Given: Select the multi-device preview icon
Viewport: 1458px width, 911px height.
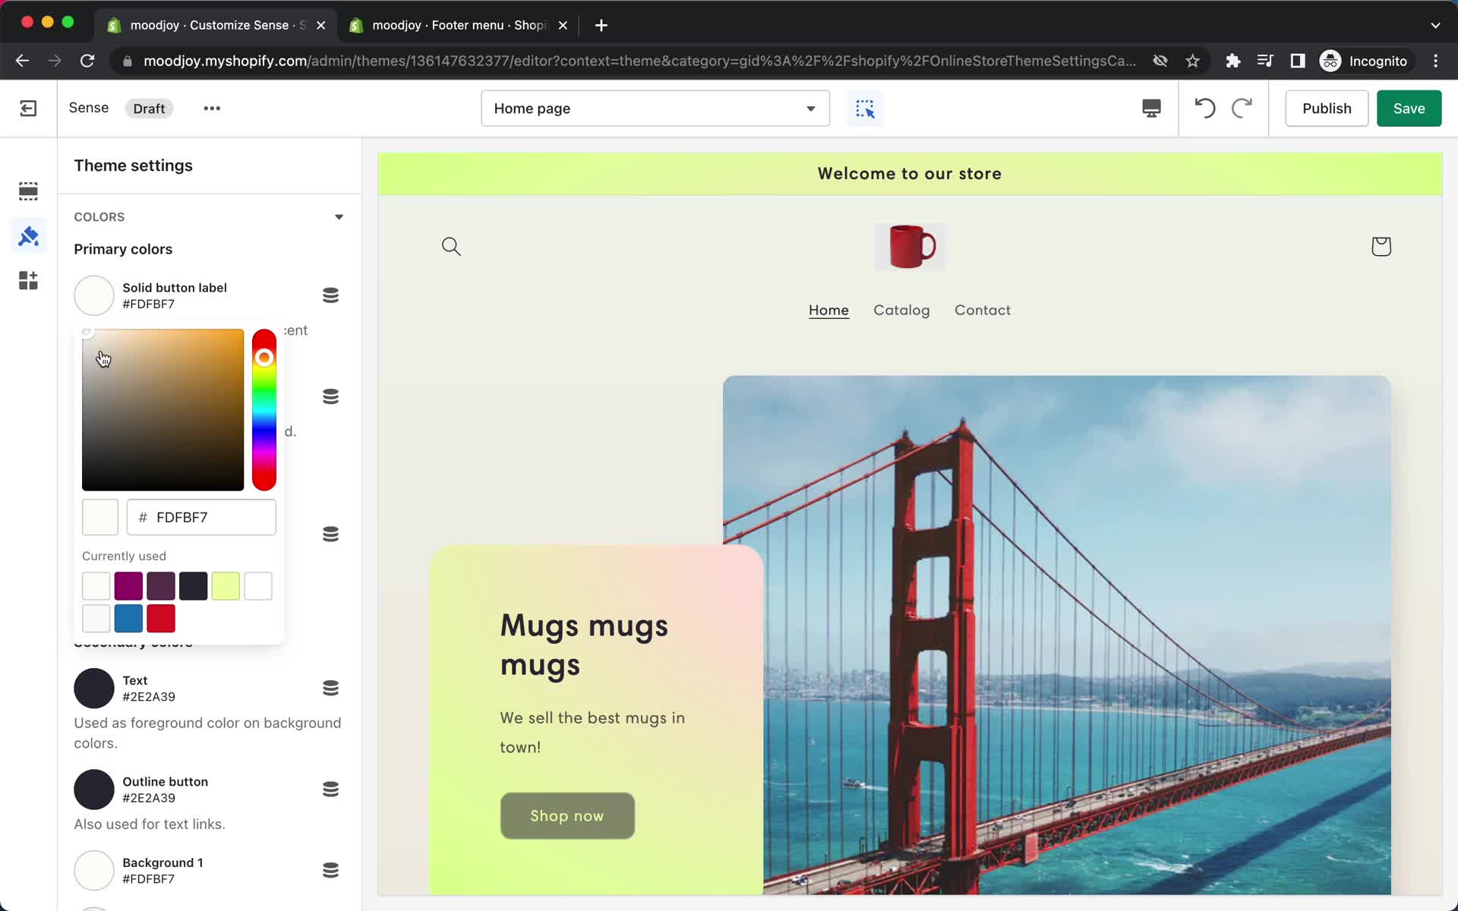Looking at the screenshot, I should [x=1151, y=108].
